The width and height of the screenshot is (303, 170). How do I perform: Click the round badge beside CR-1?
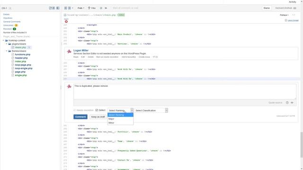[10, 8]
